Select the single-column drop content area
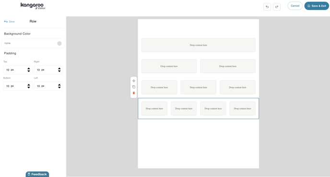The height and width of the screenshot is (177, 330). pos(199,45)
